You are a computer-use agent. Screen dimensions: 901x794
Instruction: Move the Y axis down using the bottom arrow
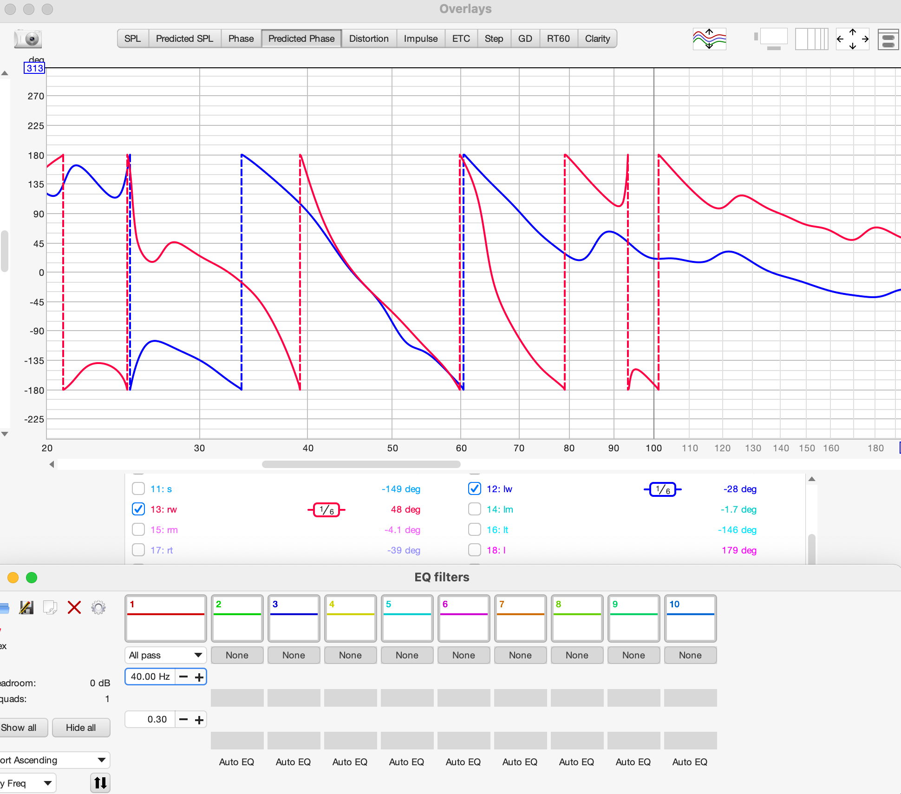click(5, 434)
